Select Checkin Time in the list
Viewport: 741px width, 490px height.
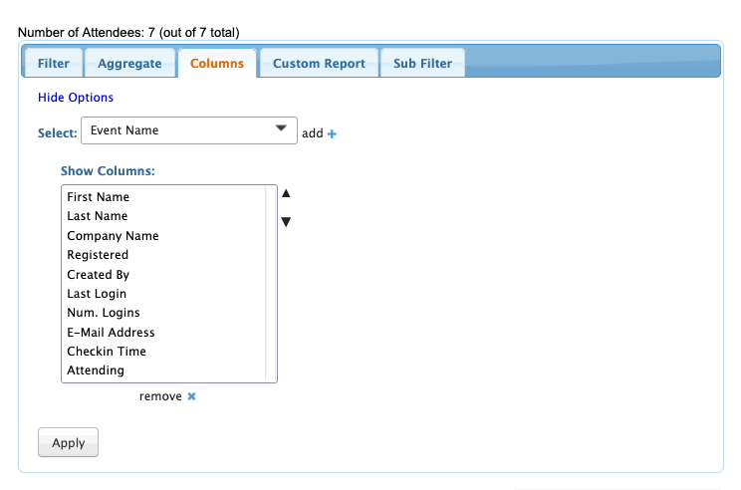pyautogui.click(x=107, y=352)
